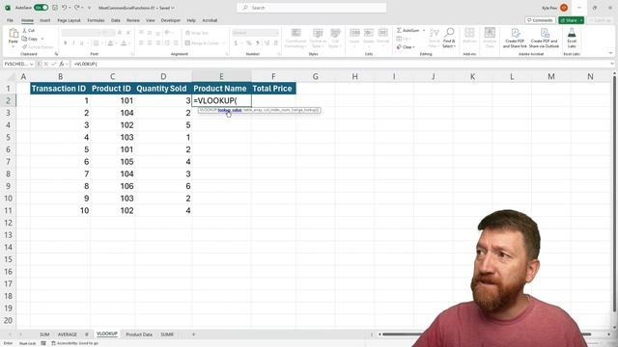Open the font name combo box
This screenshot has height=347, width=618.
(81, 33)
